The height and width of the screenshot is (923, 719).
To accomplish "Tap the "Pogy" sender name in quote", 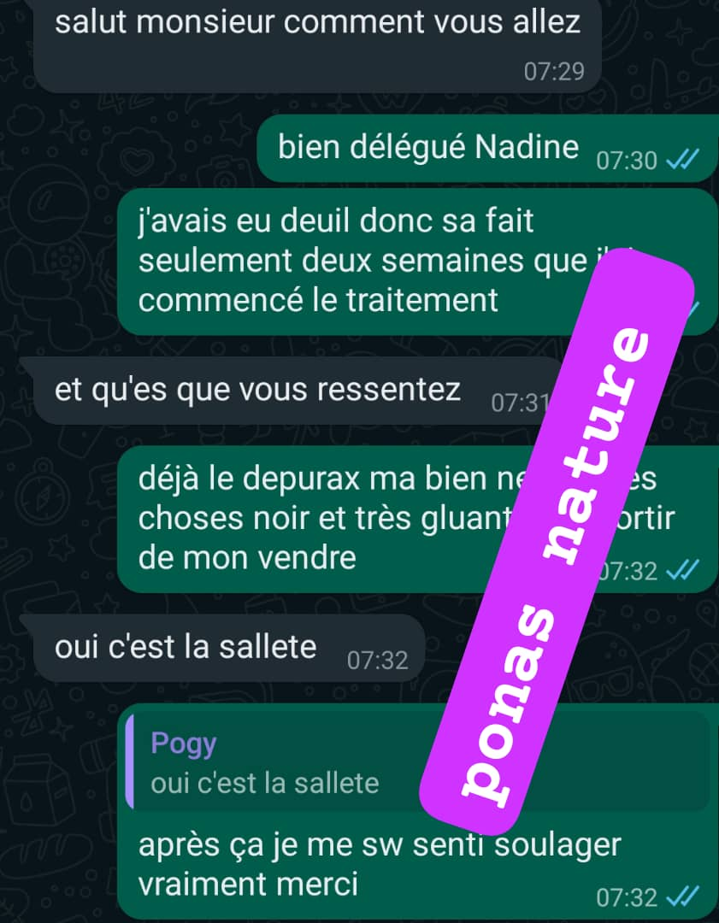I will [x=184, y=743].
